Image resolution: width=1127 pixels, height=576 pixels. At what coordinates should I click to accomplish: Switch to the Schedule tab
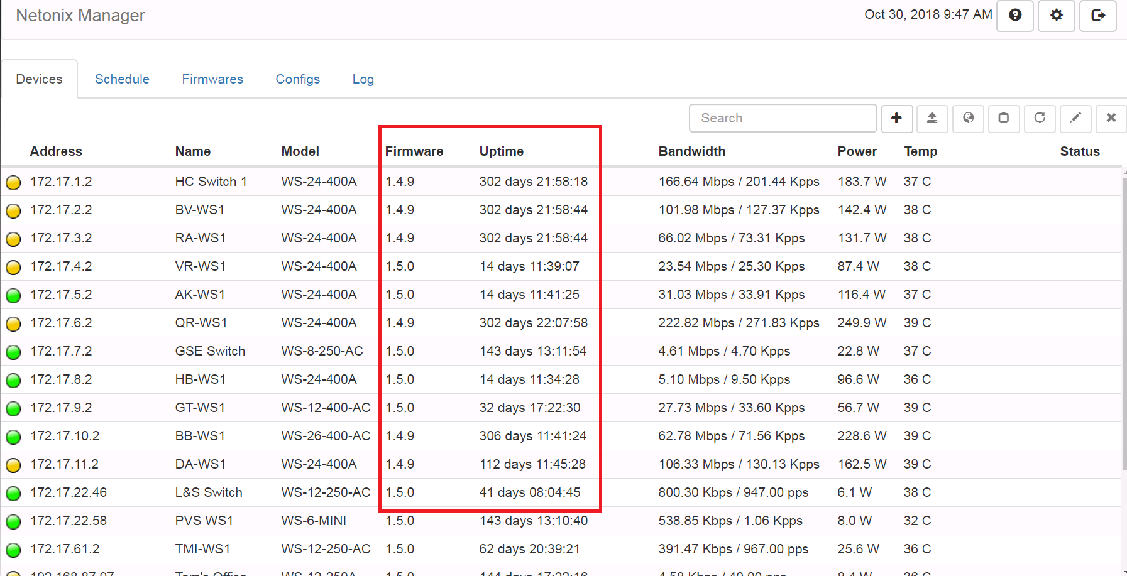[x=122, y=79]
